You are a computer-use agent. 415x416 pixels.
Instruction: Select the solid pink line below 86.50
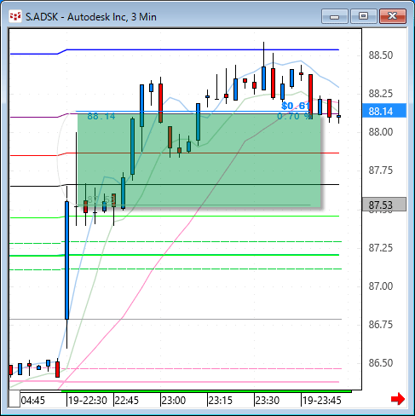tap(175, 382)
